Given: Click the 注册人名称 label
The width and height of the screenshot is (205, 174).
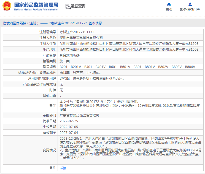Looking at the screenshot, I should coord(48,38).
